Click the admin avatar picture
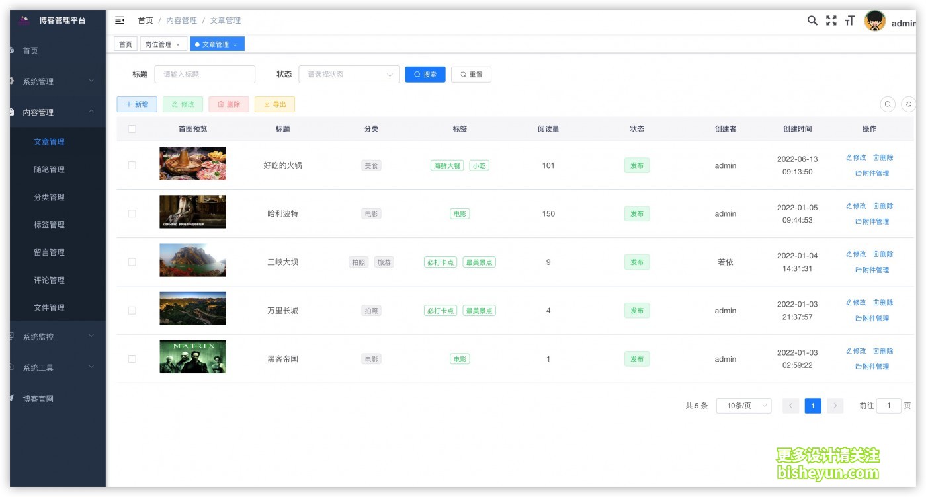This screenshot has width=926, height=497. [875, 21]
